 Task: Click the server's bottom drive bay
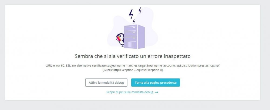(130, 39)
